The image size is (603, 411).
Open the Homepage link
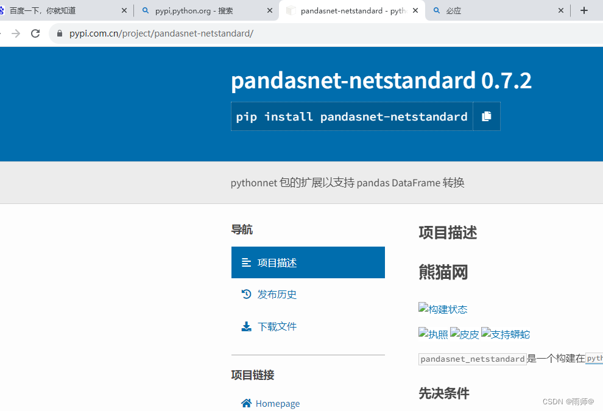[x=278, y=403]
